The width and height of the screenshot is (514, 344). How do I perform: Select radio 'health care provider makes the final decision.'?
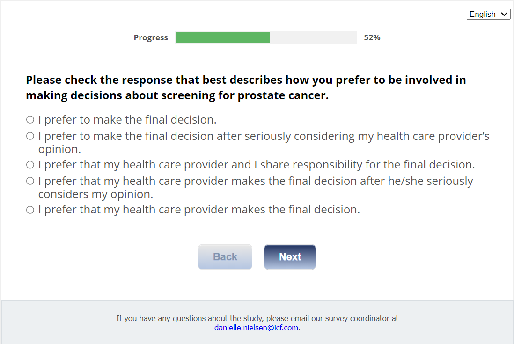30,210
